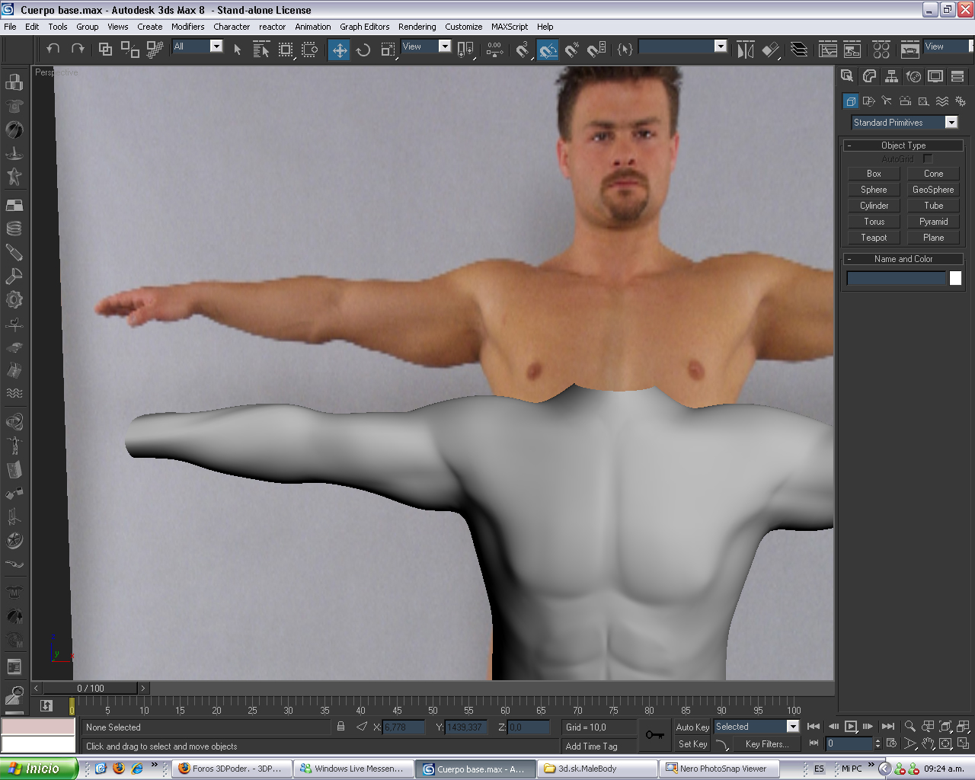Open the Modify command panel tab
This screenshot has height=780, width=975.
pyautogui.click(x=869, y=76)
